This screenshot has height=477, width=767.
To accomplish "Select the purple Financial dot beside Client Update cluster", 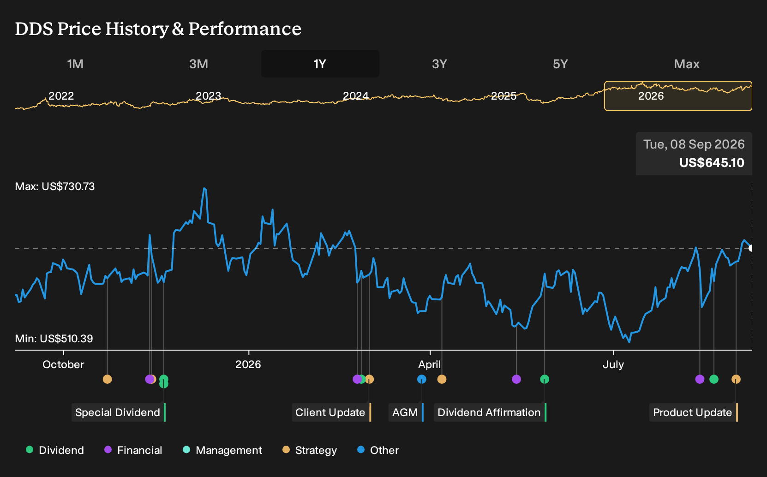I will coord(357,379).
